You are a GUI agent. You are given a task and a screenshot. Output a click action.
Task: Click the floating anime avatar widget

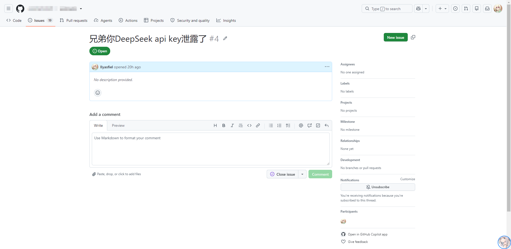504,242
